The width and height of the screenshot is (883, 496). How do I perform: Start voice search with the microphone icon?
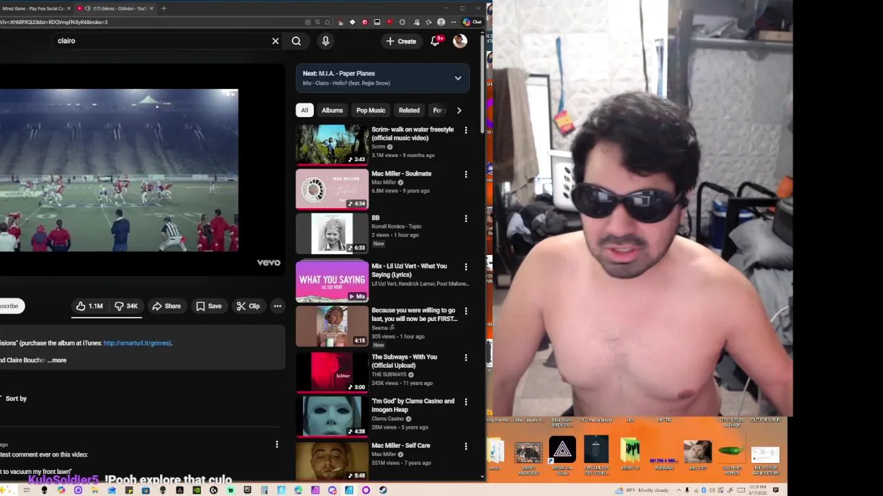coord(326,41)
